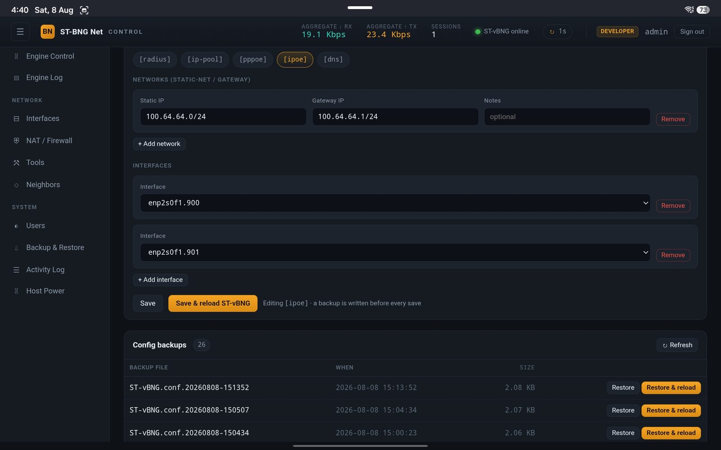Restore & reload backup 20260808-150434

tap(671, 433)
